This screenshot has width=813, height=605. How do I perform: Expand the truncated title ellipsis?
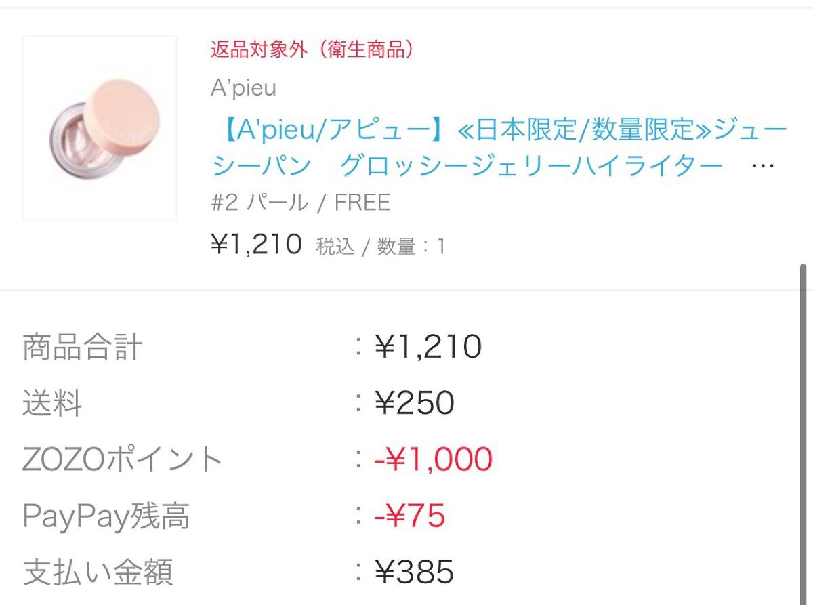tap(763, 166)
